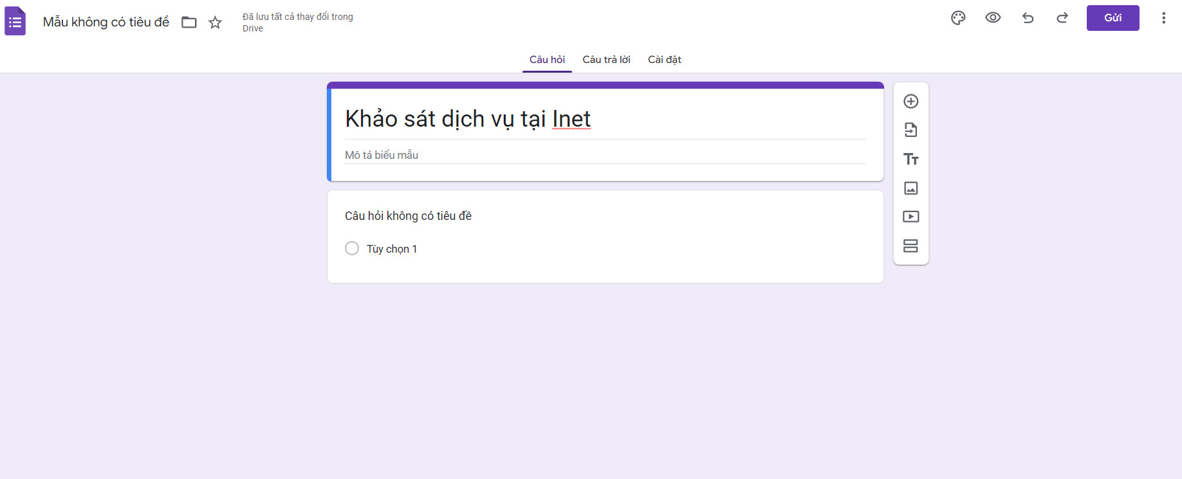This screenshot has width=1182, height=479.
Task: Click the Google Forms home logo icon
Action: tap(15, 21)
